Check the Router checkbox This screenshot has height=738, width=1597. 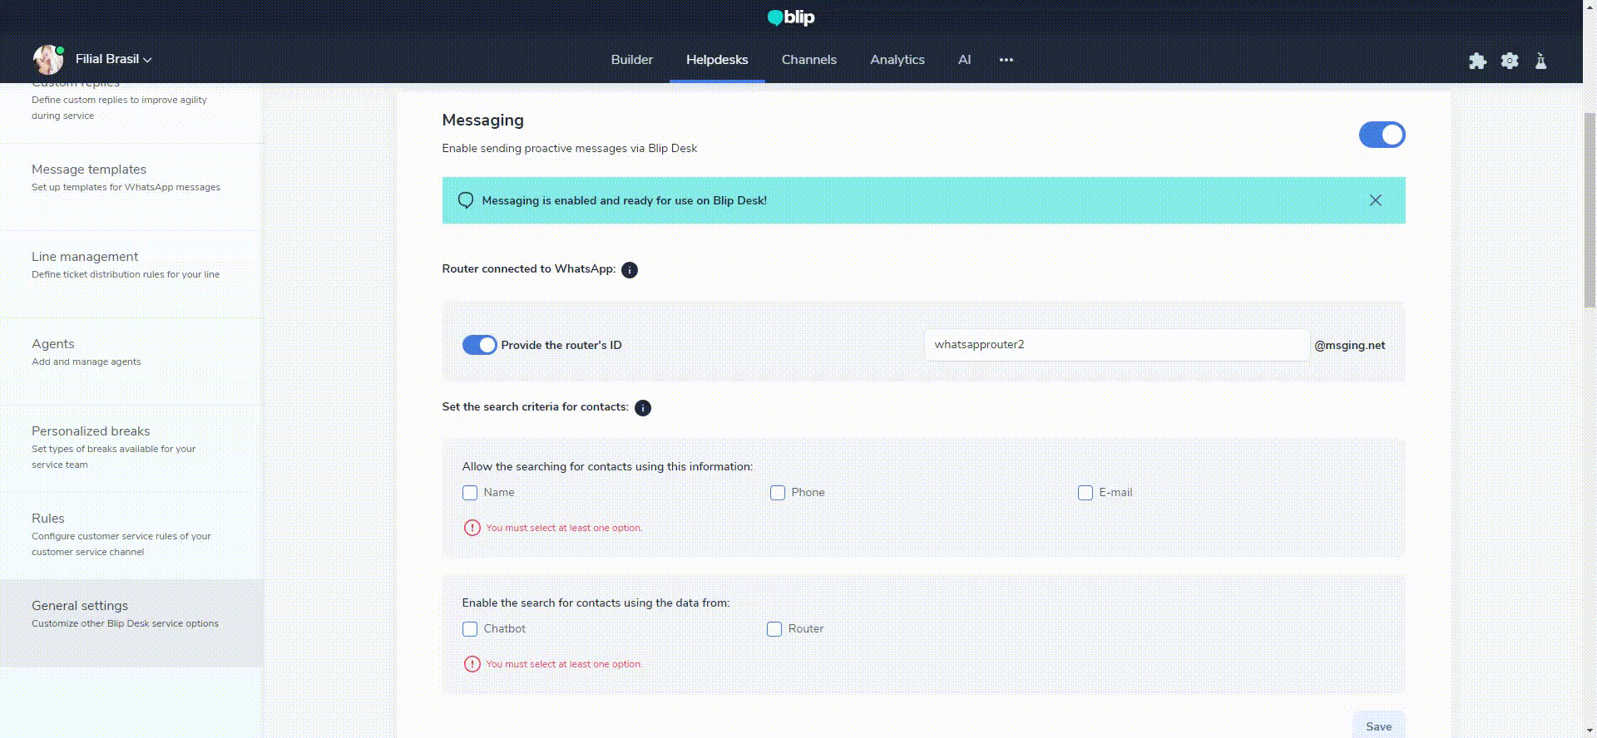coord(774,629)
